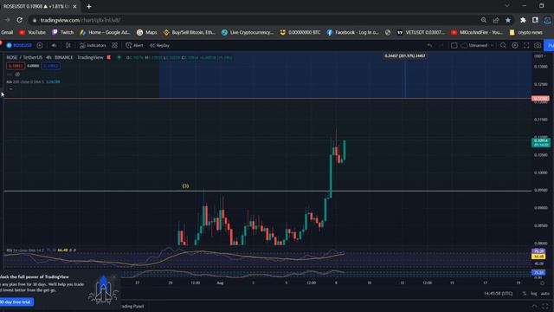
Task: Open TradingView quick search magnifier
Action: (503, 45)
